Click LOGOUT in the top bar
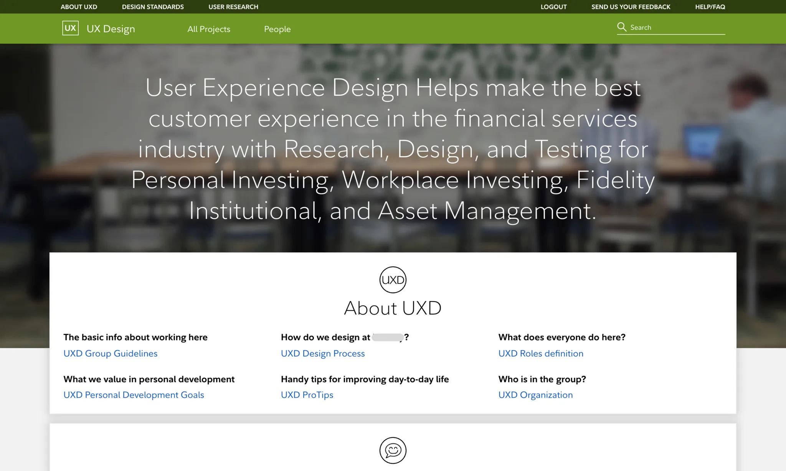 (x=553, y=7)
